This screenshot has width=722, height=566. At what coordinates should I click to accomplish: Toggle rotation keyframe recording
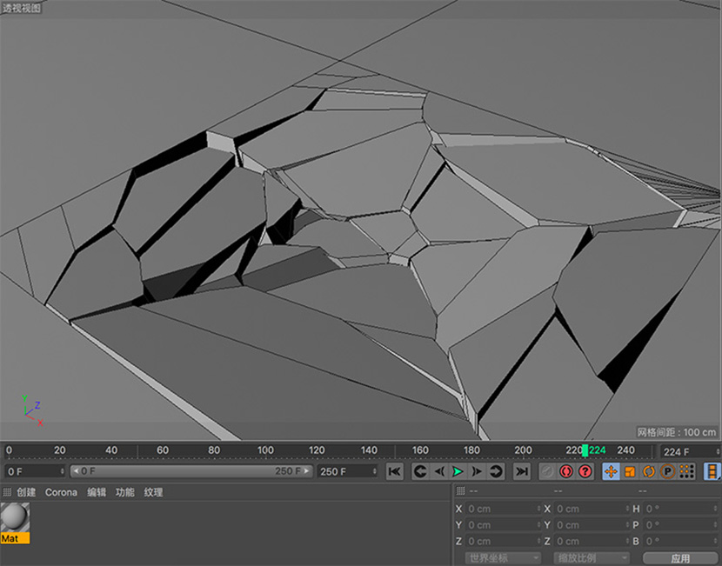649,471
